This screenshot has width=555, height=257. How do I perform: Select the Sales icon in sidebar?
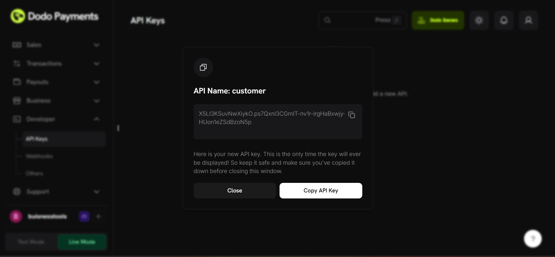(17, 45)
